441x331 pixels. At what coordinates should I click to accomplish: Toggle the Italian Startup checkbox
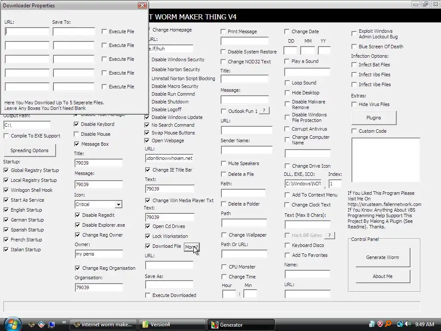coord(6,250)
